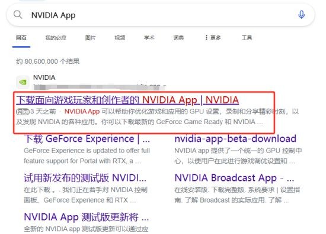Click the 网页 label badge beside date
The image size is (326, 234).
point(23,112)
